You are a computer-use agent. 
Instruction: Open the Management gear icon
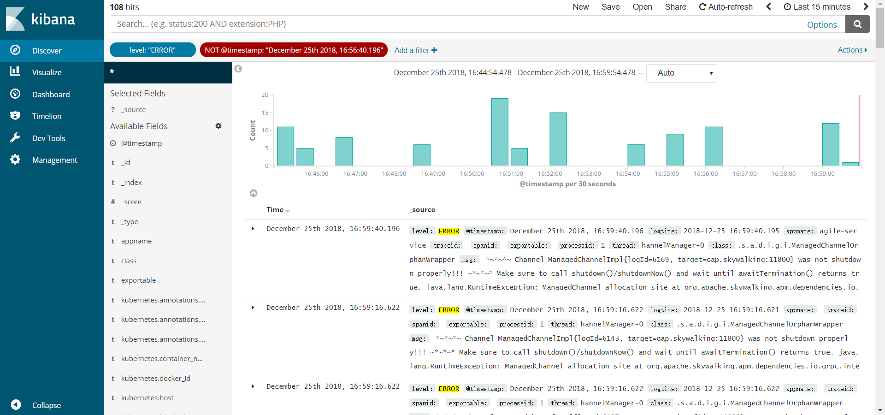click(15, 160)
